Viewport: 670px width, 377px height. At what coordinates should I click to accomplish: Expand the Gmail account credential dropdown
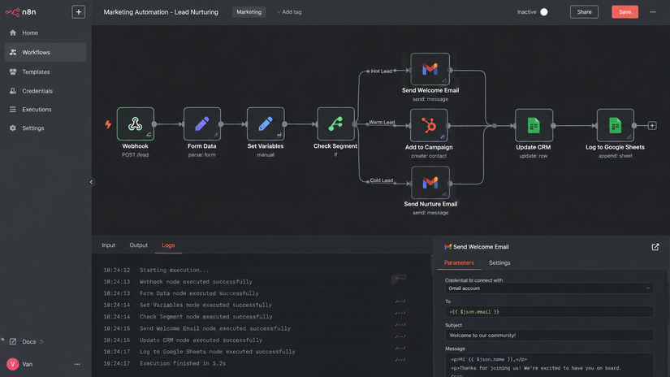click(x=549, y=288)
